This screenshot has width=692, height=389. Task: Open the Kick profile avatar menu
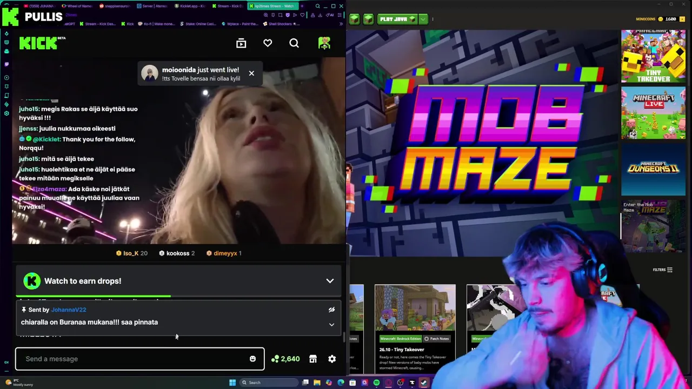[x=324, y=43]
